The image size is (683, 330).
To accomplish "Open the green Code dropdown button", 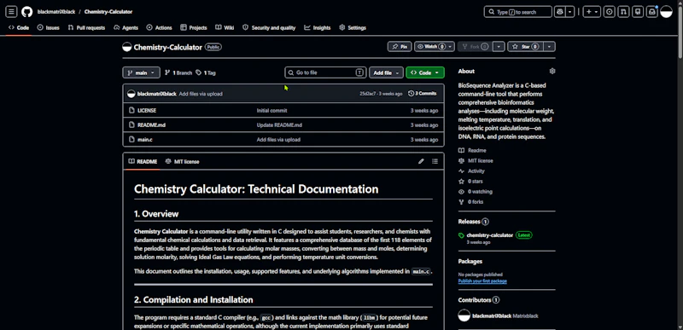I will coord(425,72).
